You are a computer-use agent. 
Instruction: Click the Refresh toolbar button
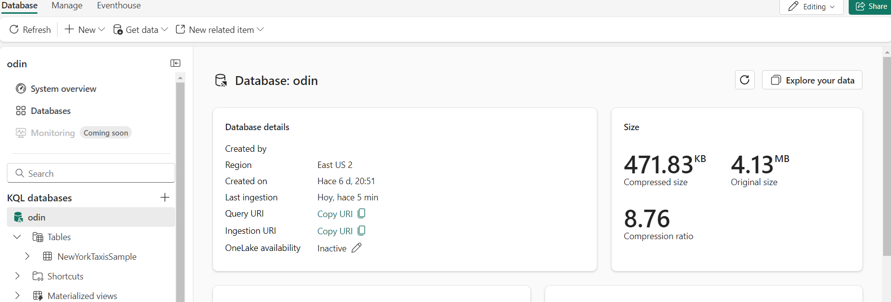tap(30, 30)
